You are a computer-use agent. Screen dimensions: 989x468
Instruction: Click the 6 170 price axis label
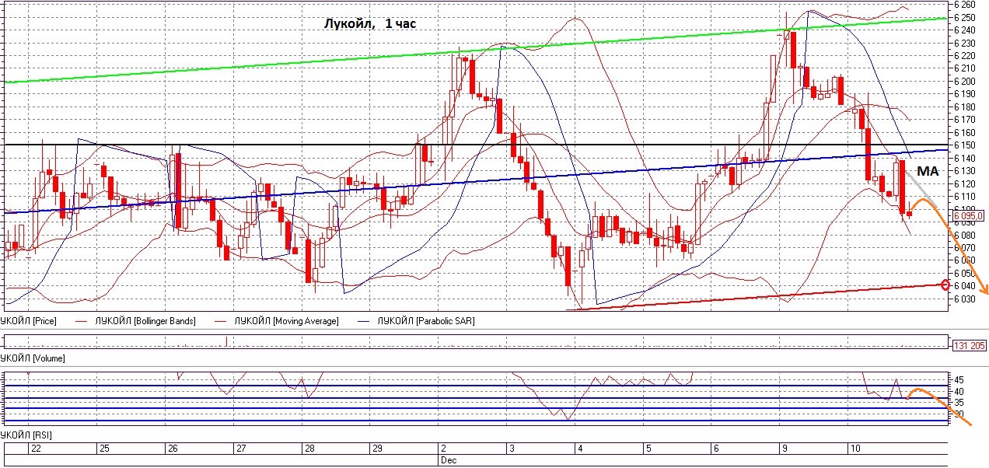[965, 119]
